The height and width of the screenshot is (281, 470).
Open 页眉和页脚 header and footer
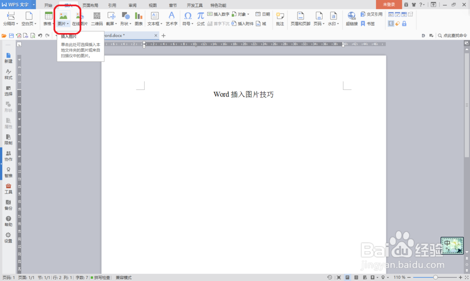300,19
